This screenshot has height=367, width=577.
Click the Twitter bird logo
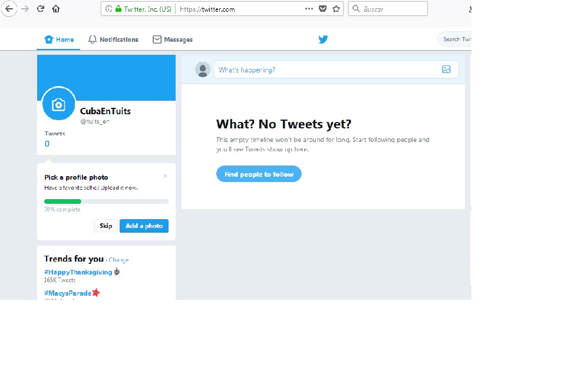pos(323,39)
